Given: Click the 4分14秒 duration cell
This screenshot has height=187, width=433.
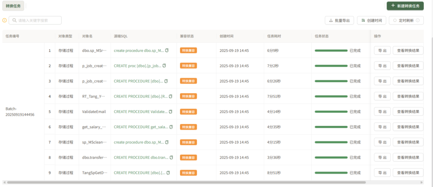Looking at the screenshot, I should point(274,111).
